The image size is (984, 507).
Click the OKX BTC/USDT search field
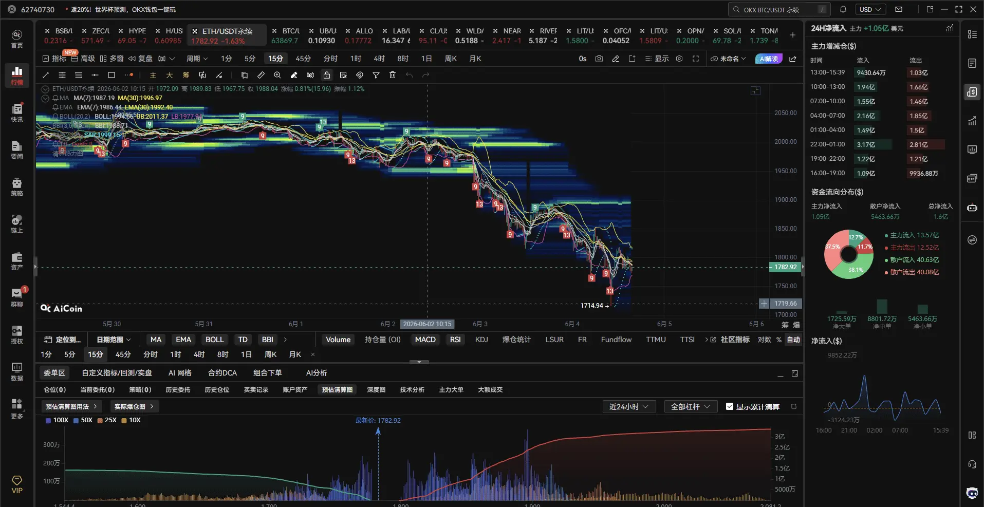pos(779,9)
